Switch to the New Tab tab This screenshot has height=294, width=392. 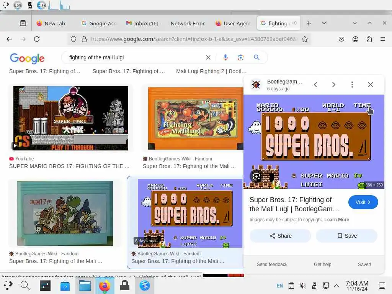tap(51, 23)
